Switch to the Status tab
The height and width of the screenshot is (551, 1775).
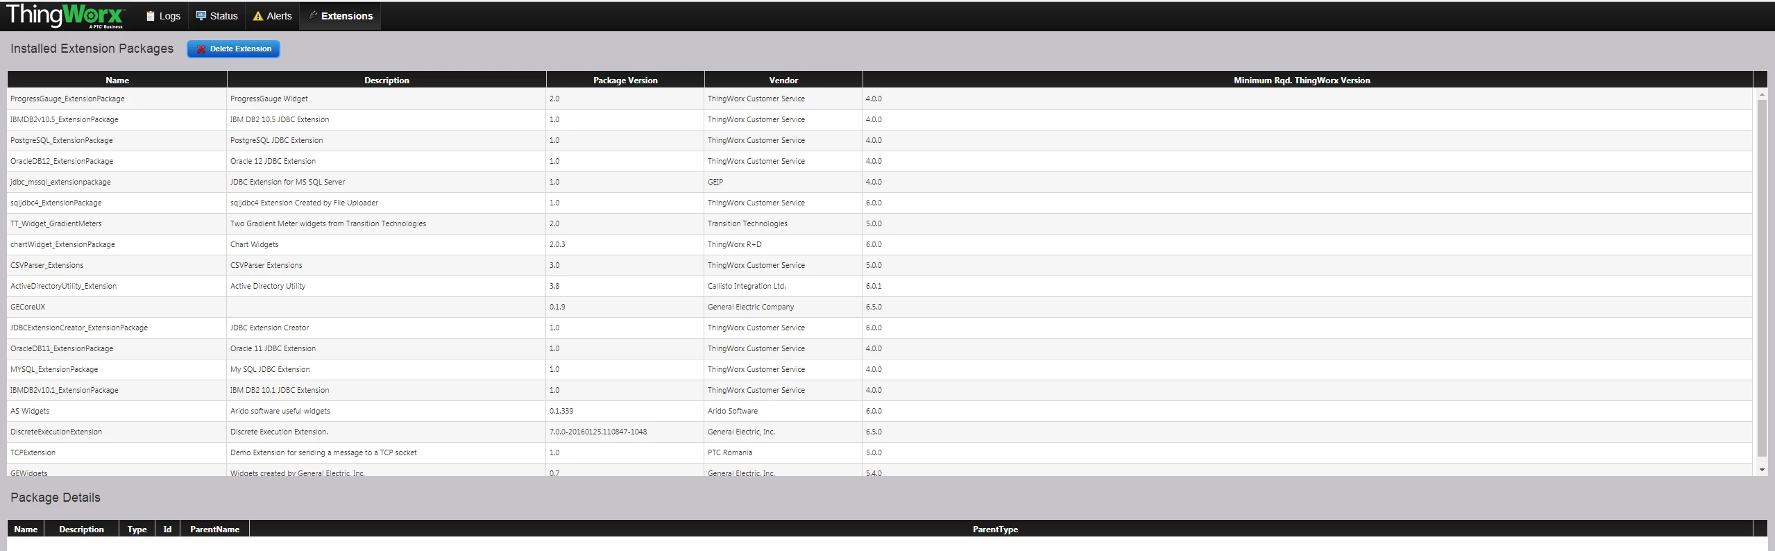click(x=216, y=16)
